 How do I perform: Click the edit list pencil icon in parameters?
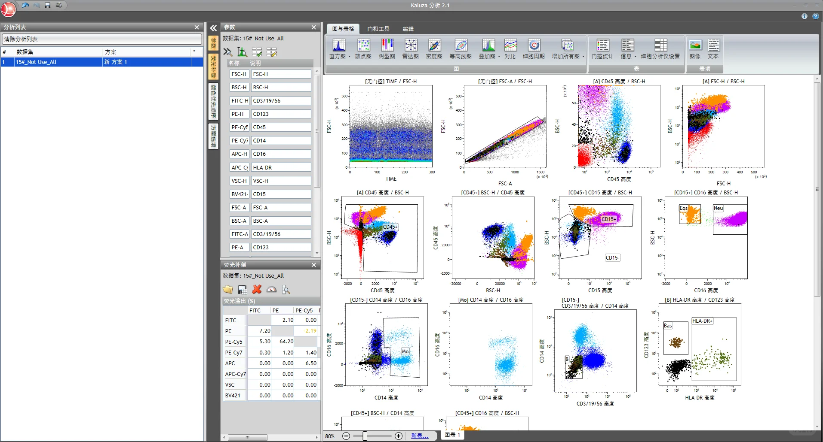272,52
